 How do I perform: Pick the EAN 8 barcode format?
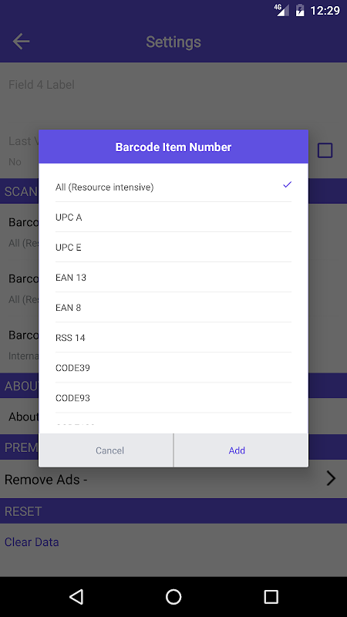173,307
